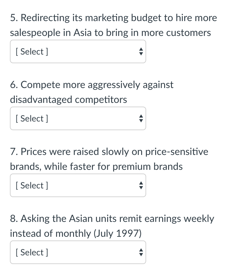Open the dropdown for question 8
The width and height of the screenshot is (231, 269).
[x=78, y=253]
